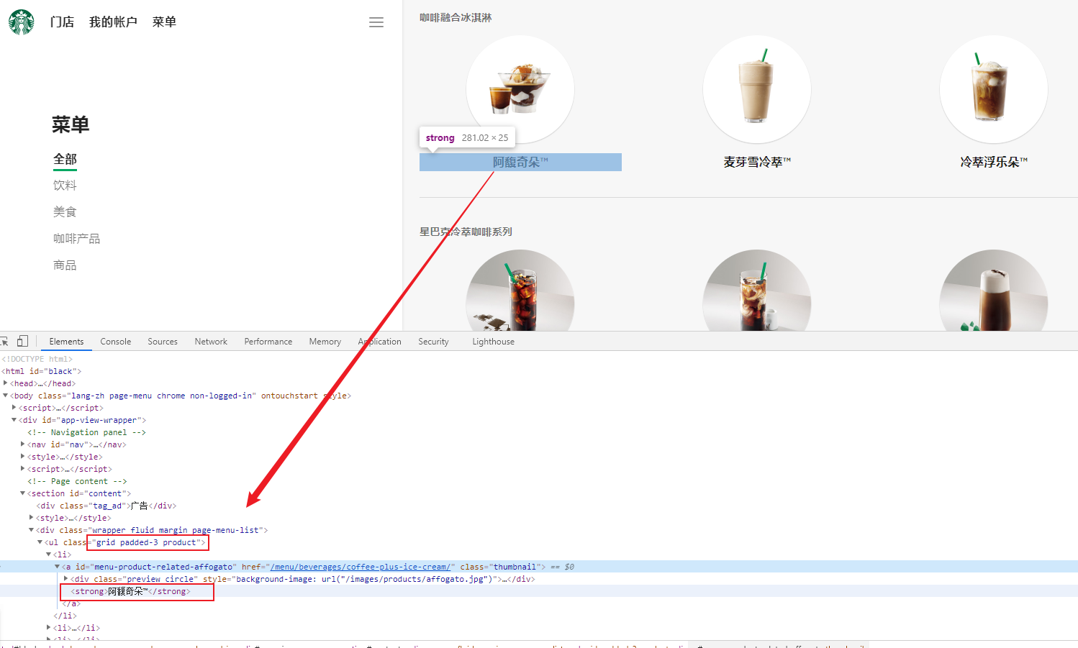Select 全部 in the menu sidebar
This screenshot has width=1078, height=648.
click(65, 159)
